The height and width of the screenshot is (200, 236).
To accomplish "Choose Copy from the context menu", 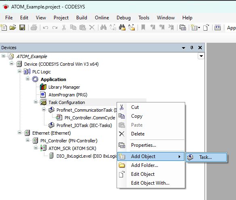I will 151,116.
